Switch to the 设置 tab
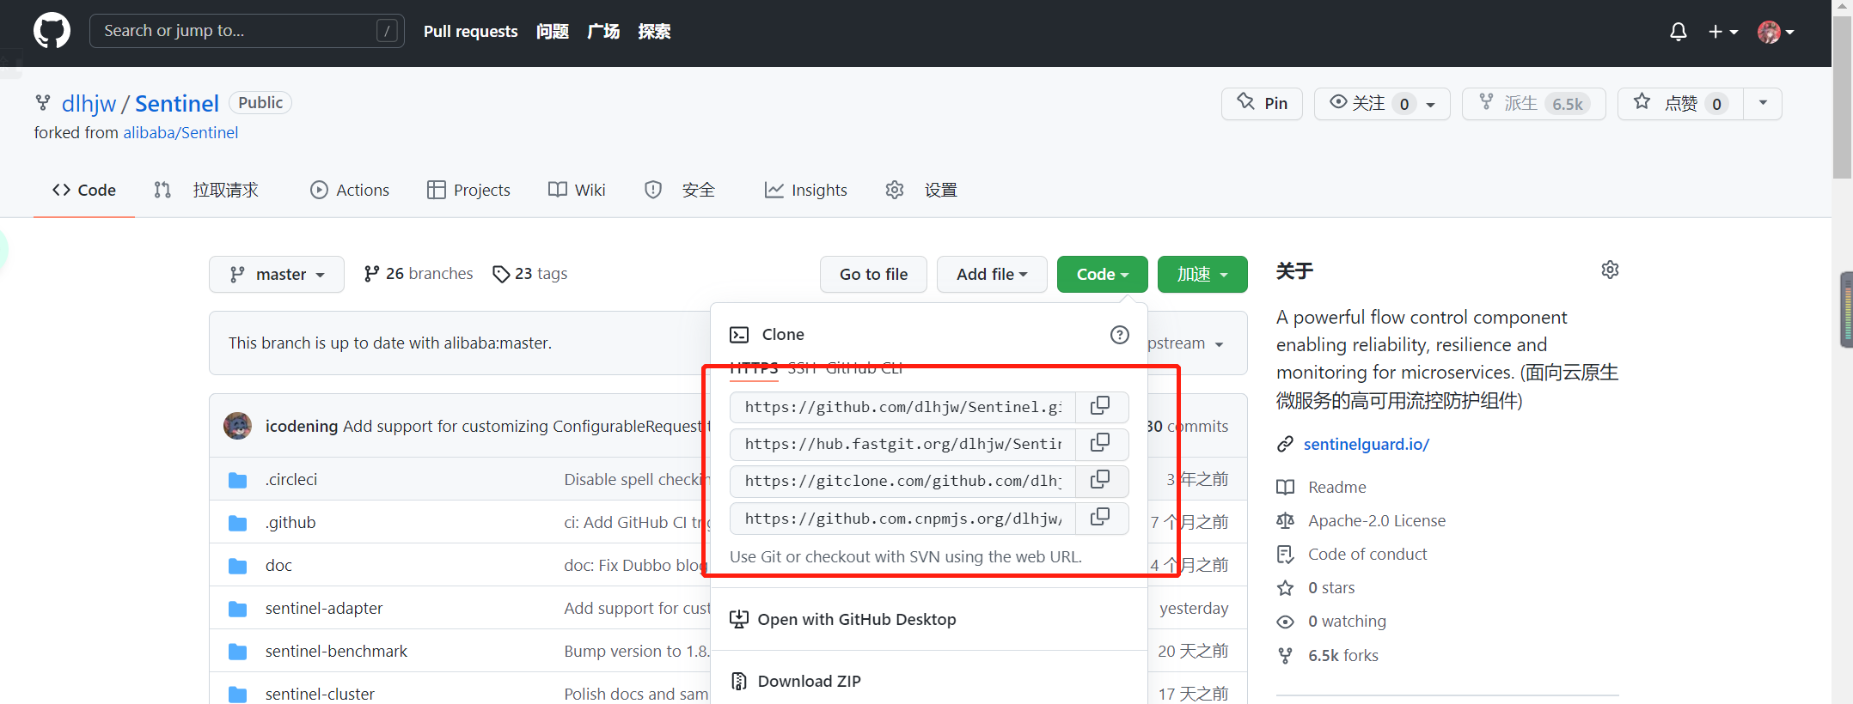Screen dimensions: 1853x704 point(921,190)
